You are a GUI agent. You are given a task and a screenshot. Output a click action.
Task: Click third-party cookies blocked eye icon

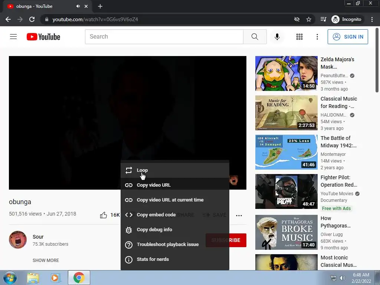[297, 19]
